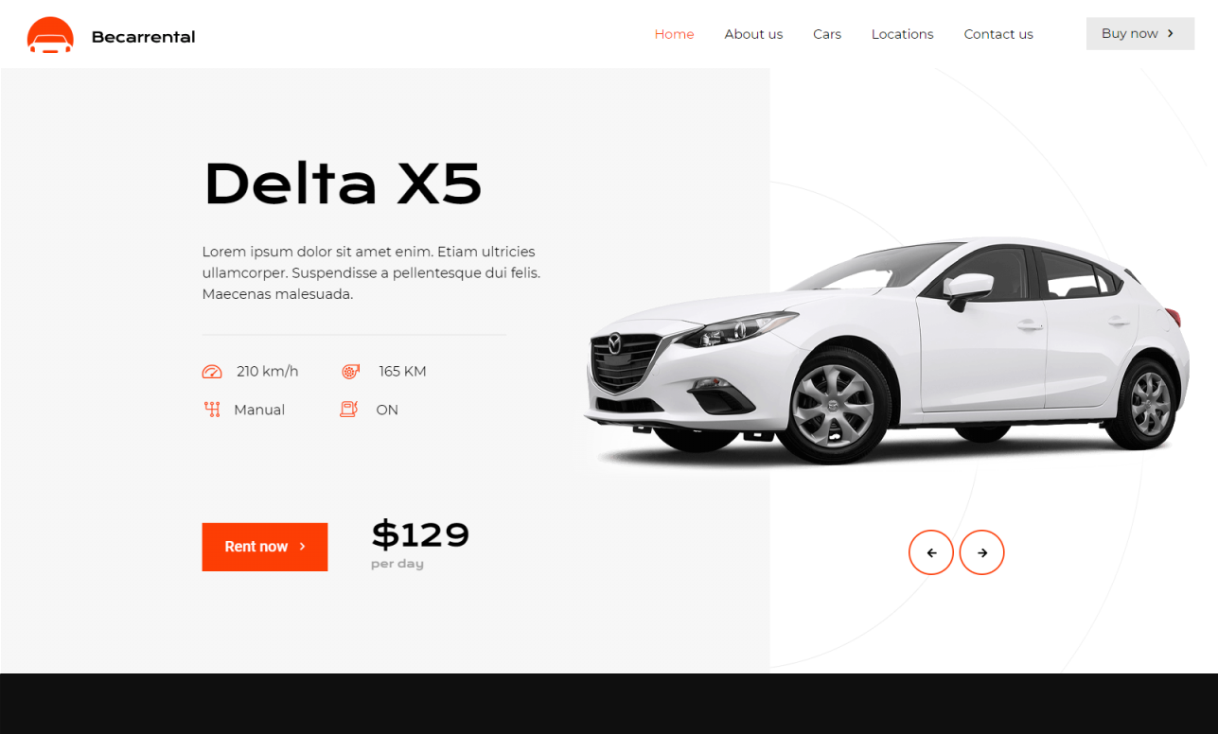Click the speedometer icon beside 210 km/h
Image resolution: width=1218 pixels, height=734 pixels.
(x=212, y=372)
